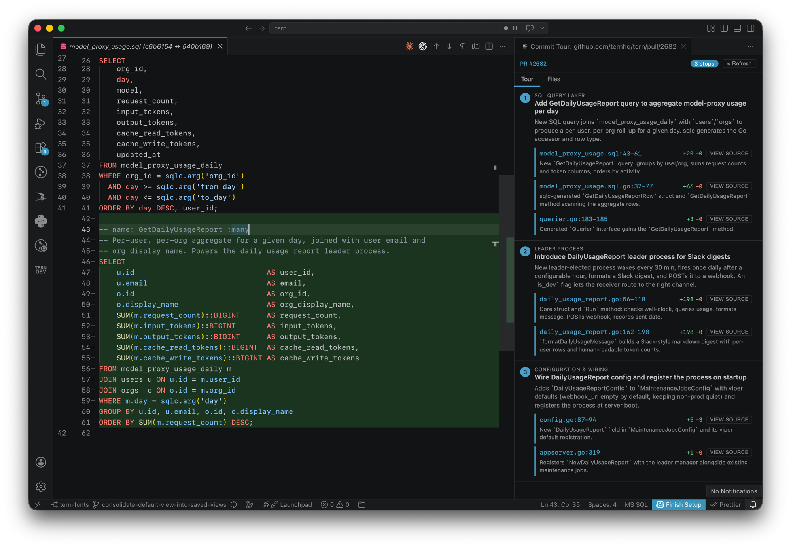Navigate back with left arrow
Viewport: 791px width, 548px height.
(248, 28)
